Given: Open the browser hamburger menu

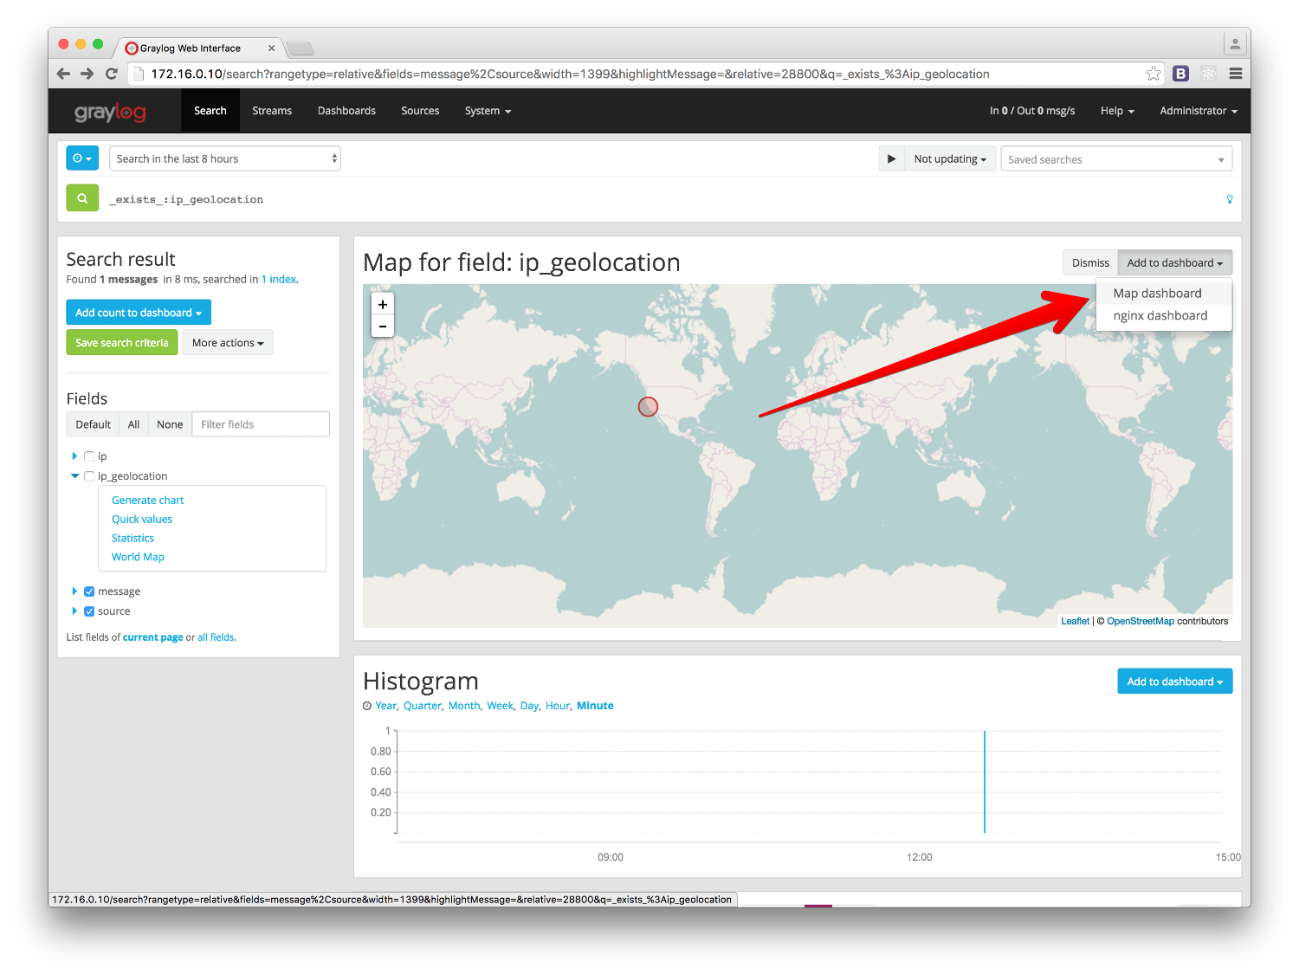Looking at the screenshot, I should (x=1236, y=74).
